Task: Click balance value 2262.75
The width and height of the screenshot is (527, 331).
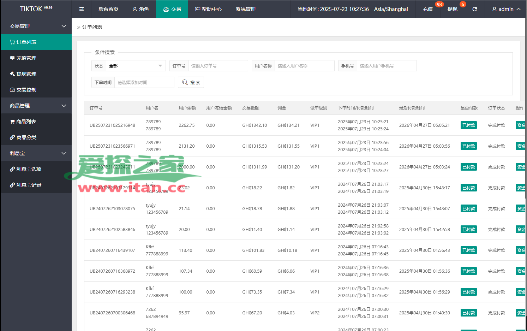Action: click(187, 125)
